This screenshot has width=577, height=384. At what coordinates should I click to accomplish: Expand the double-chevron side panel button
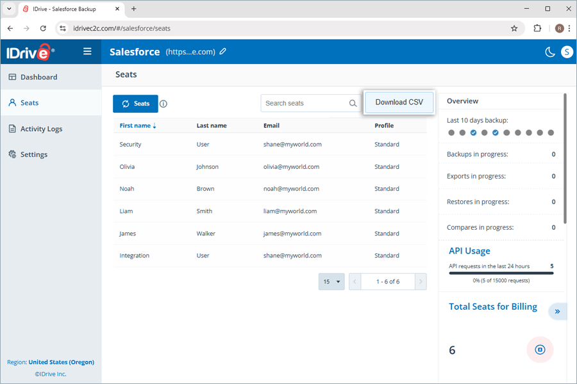click(x=558, y=311)
